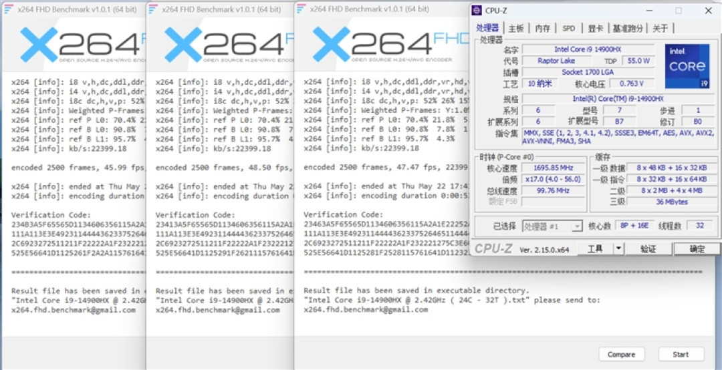
Task: Click the empty 额定 FSB field
Action: (x=553, y=202)
